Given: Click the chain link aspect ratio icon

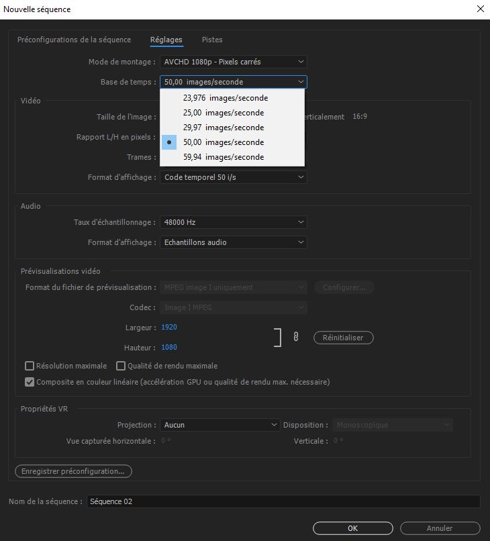Looking at the screenshot, I should pos(295,338).
